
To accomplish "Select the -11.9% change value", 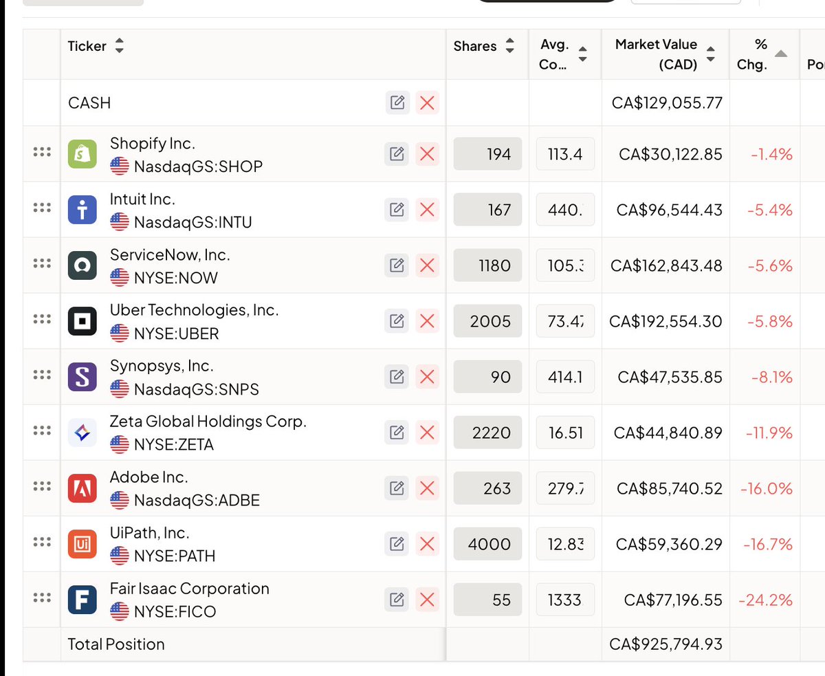I will click(769, 433).
